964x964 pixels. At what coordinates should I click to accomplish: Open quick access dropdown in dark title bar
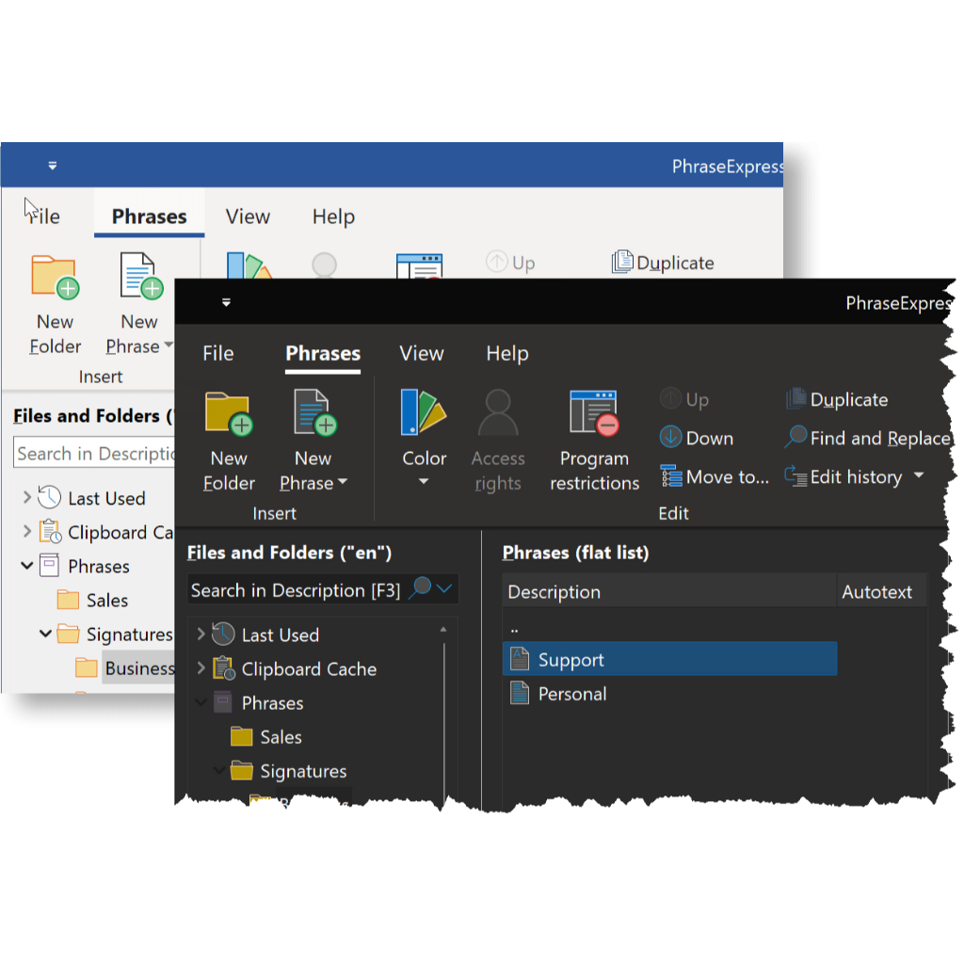point(226,302)
